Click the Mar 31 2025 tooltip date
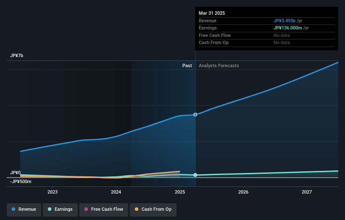The height and width of the screenshot is (220, 345). (212, 13)
